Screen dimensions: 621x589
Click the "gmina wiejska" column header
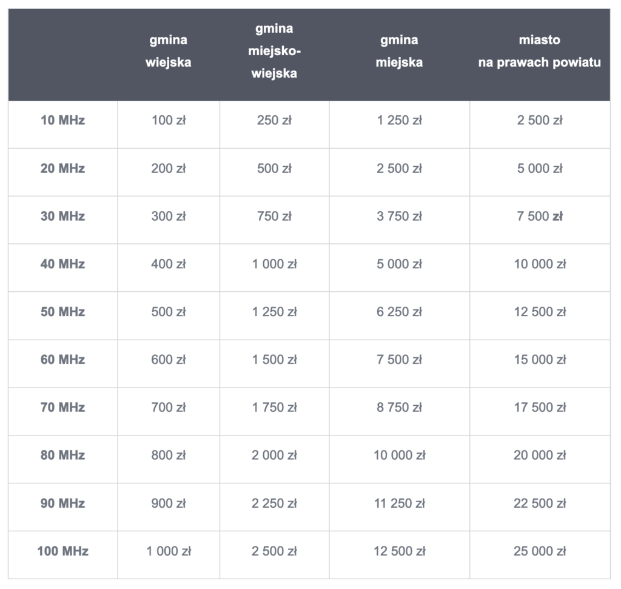pos(169,52)
